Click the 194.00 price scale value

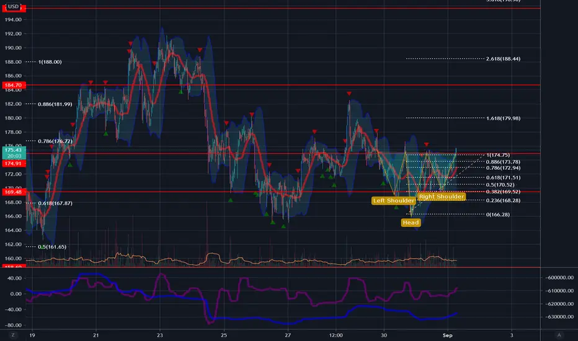[x=13, y=20]
